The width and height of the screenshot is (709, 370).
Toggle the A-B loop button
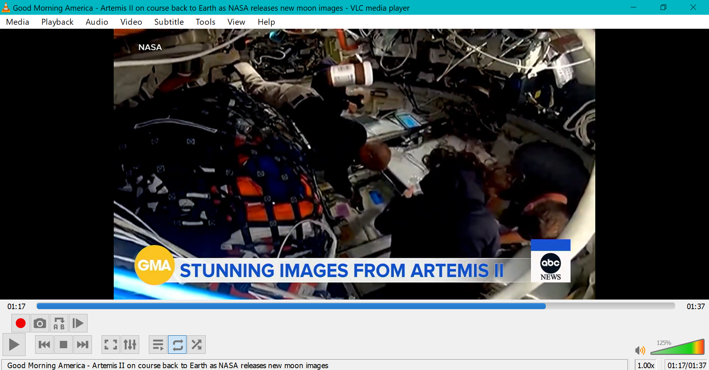point(59,324)
